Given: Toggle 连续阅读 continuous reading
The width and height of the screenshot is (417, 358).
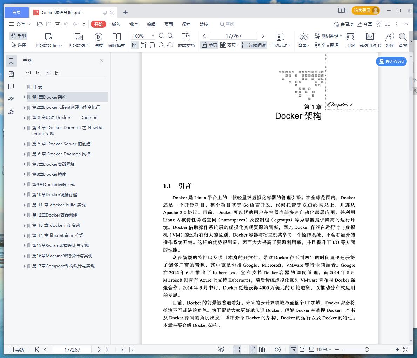Looking at the screenshot, I should pos(254,45).
